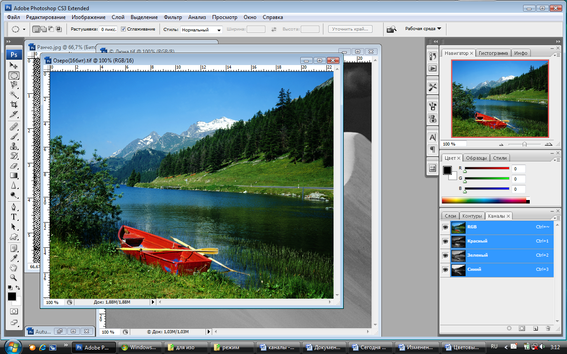
Task: Choose Intersect with selection mode button
Action: click(59, 29)
